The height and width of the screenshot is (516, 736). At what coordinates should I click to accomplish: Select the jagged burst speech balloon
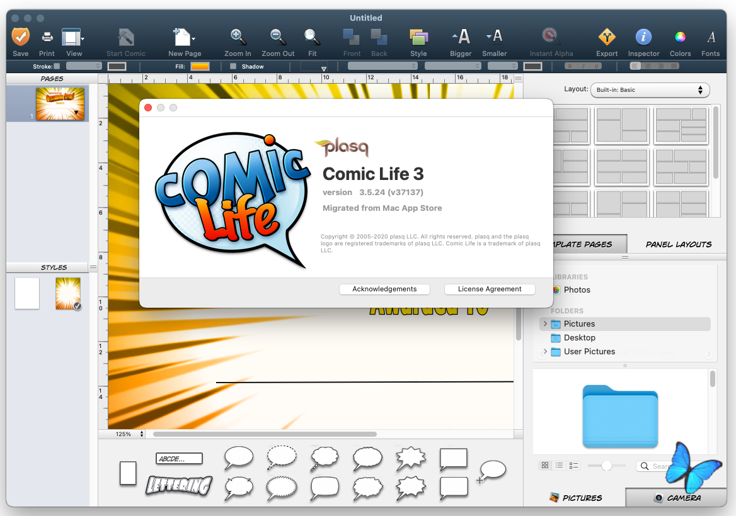[411, 458]
